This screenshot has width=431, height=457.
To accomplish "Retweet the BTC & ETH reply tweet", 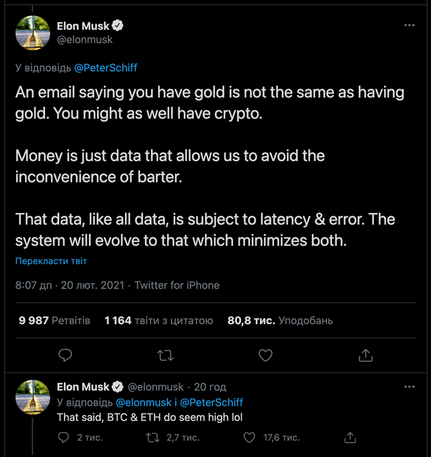I will point(153,437).
